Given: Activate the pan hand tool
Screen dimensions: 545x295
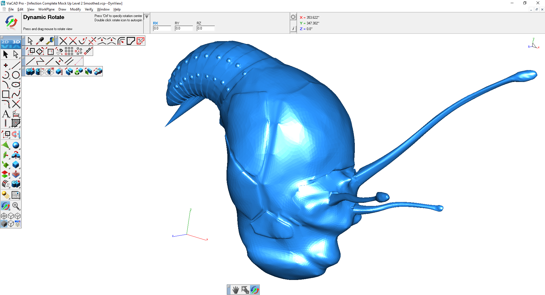Looking at the screenshot, I should point(236,290).
